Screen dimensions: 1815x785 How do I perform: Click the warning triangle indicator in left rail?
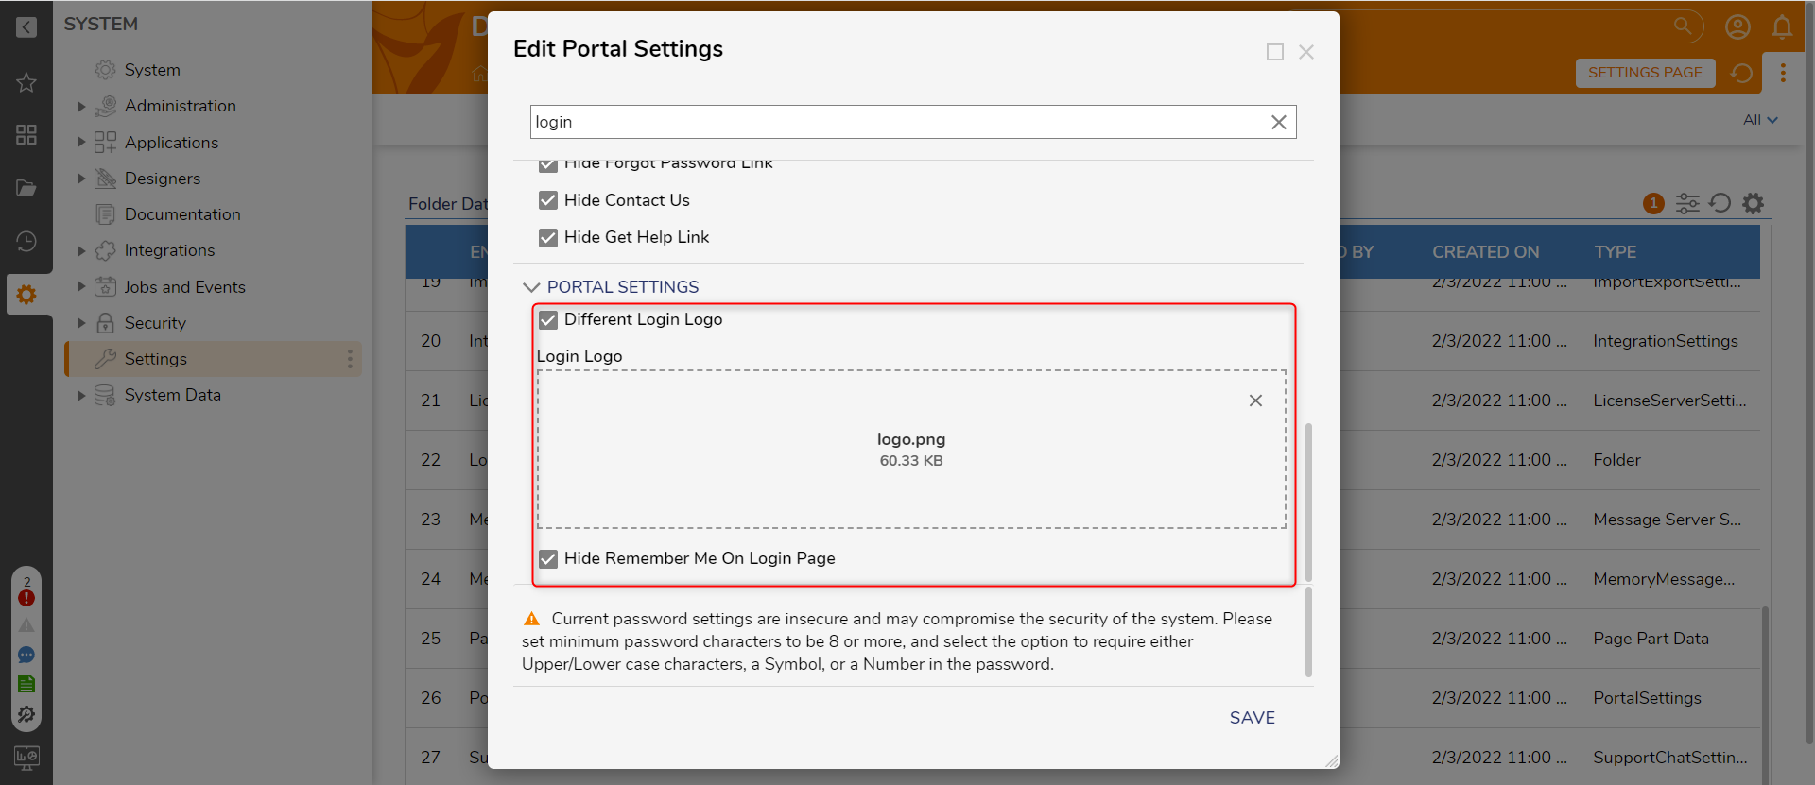(26, 625)
